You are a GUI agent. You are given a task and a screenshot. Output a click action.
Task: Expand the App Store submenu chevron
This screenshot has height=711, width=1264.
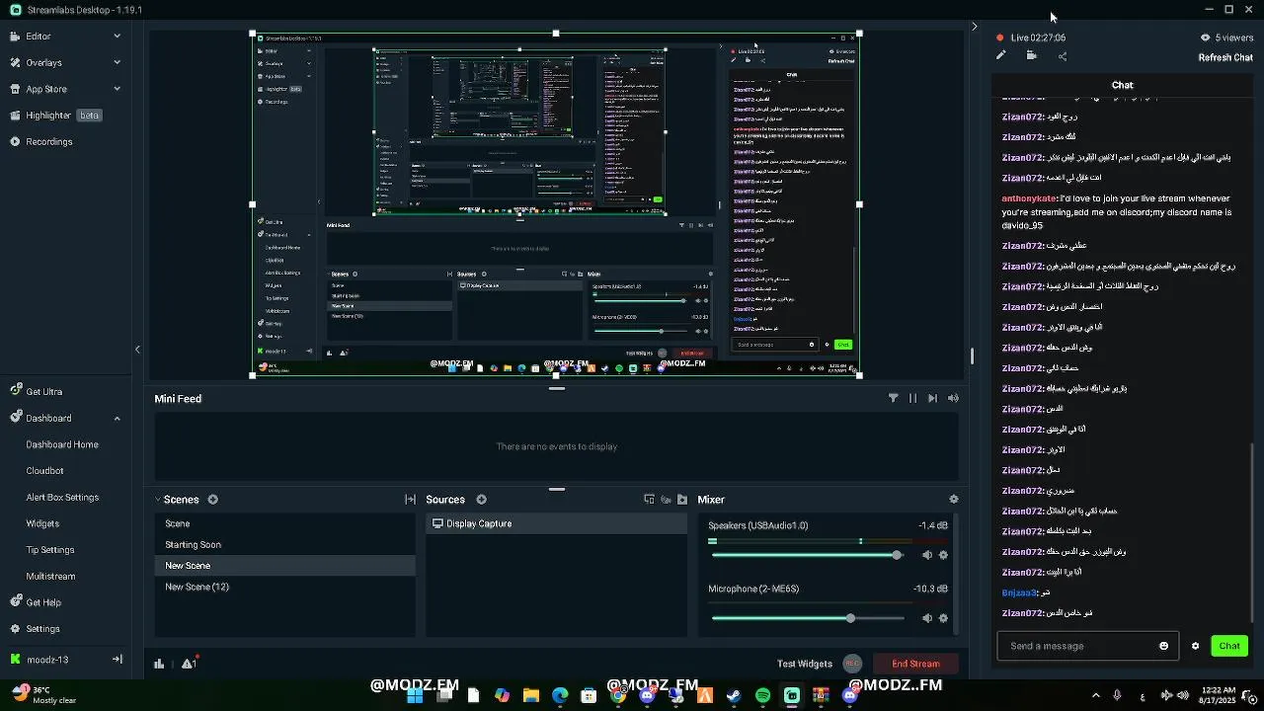coord(117,89)
